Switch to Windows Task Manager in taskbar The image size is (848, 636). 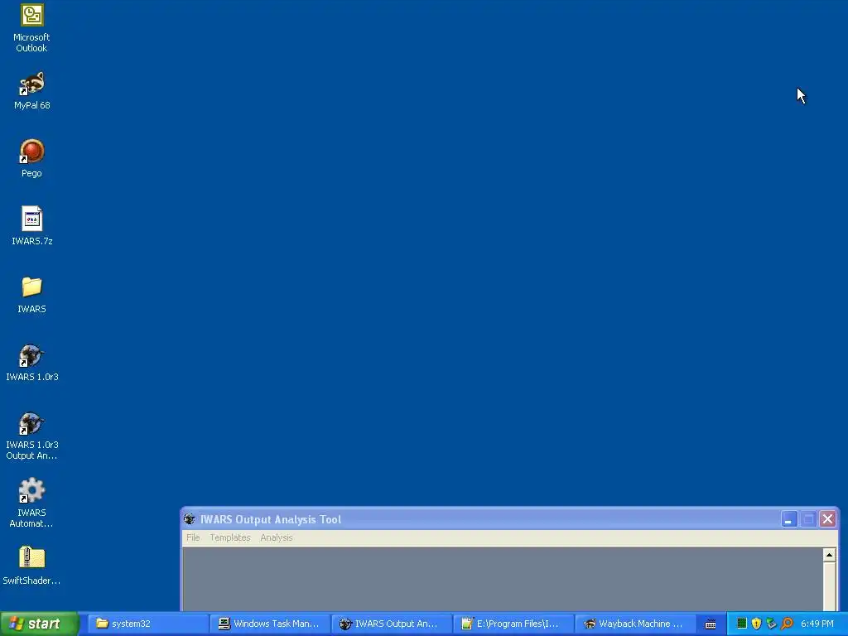269,624
